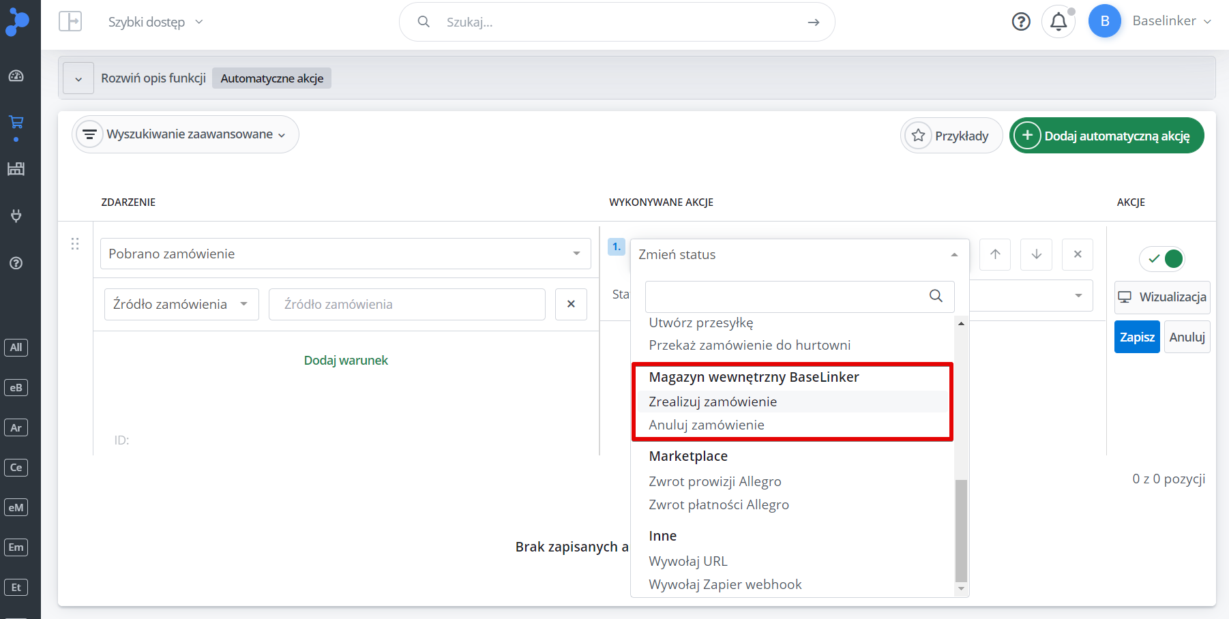Focus the Źródło zamówienia value field

point(407,304)
